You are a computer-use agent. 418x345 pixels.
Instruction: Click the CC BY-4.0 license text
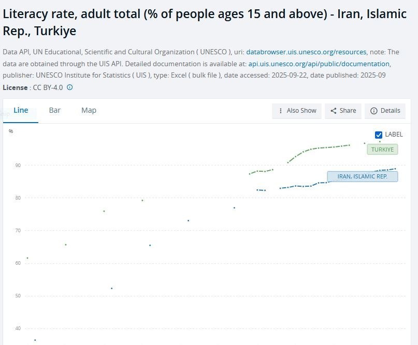(x=48, y=87)
